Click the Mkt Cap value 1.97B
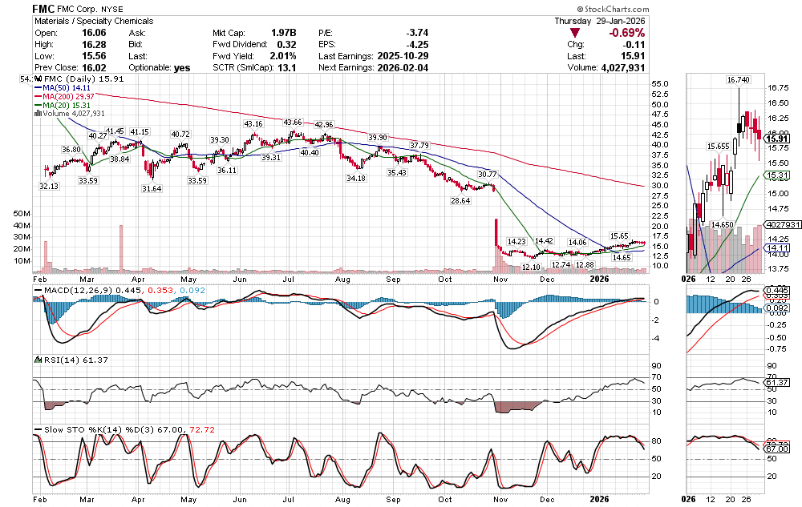Screen dimensions: 802x507 [284, 32]
